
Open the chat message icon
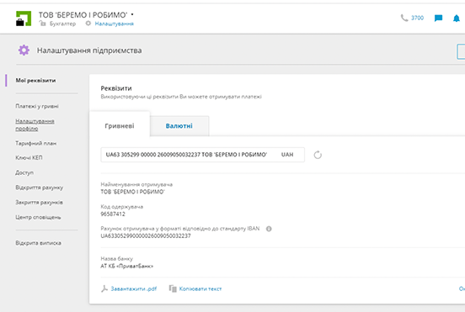pyautogui.click(x=438, y=19)
